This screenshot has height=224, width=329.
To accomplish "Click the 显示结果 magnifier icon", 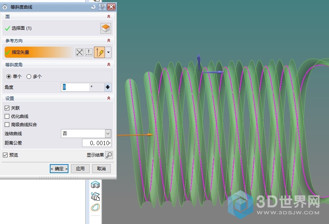I will click(109, 155).
